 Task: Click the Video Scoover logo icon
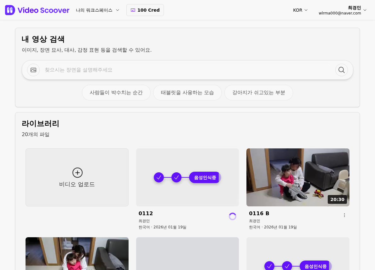(10, 10)
